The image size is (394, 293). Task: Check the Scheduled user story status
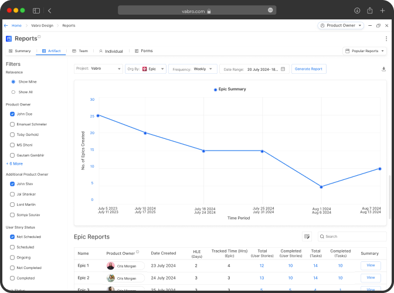pos(12,247)
